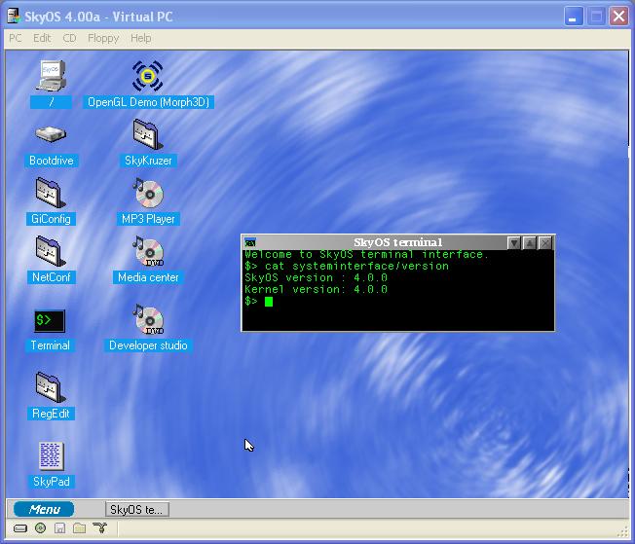
Task: Open the Help menu
Action: point(140,38)
